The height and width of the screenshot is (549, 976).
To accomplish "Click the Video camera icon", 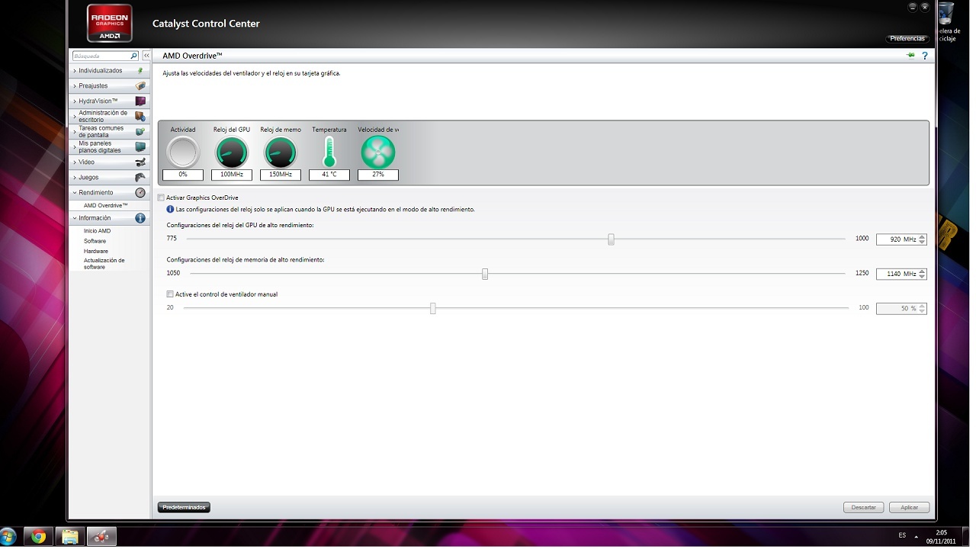I will point(140,162).
